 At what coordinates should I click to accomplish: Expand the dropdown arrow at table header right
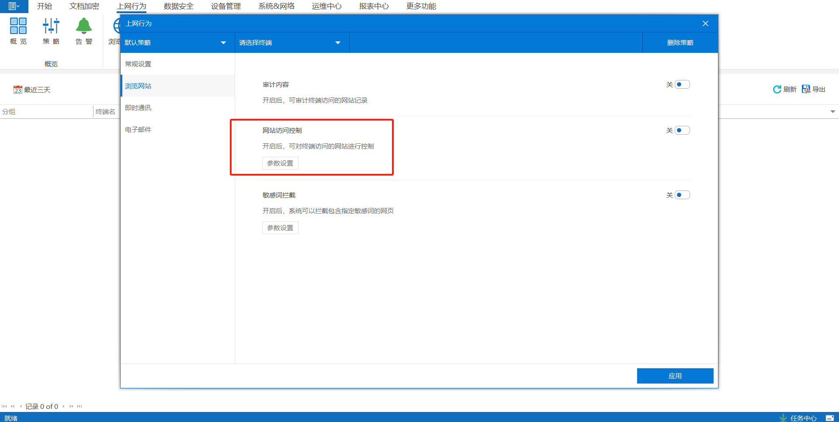[832, 112]
